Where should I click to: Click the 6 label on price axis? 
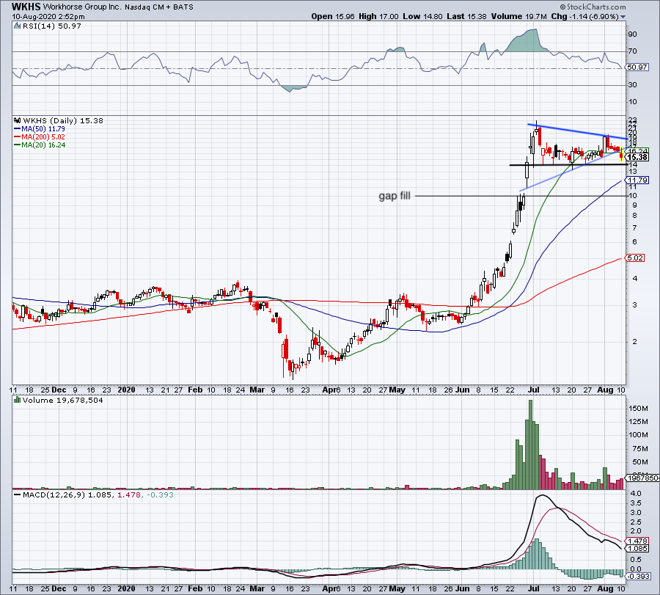(634, 241)
